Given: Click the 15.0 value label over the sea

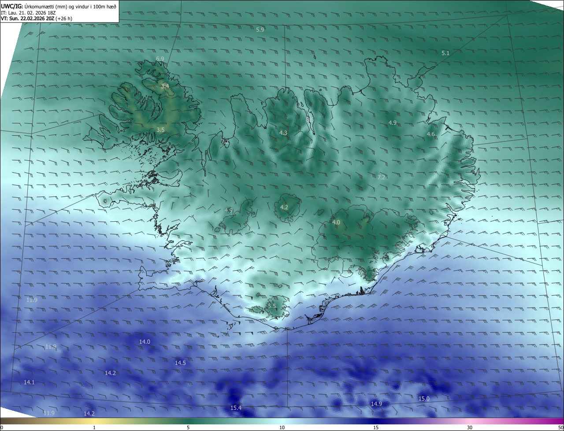Looking at the screenshot, I should [x=424, y=398].
